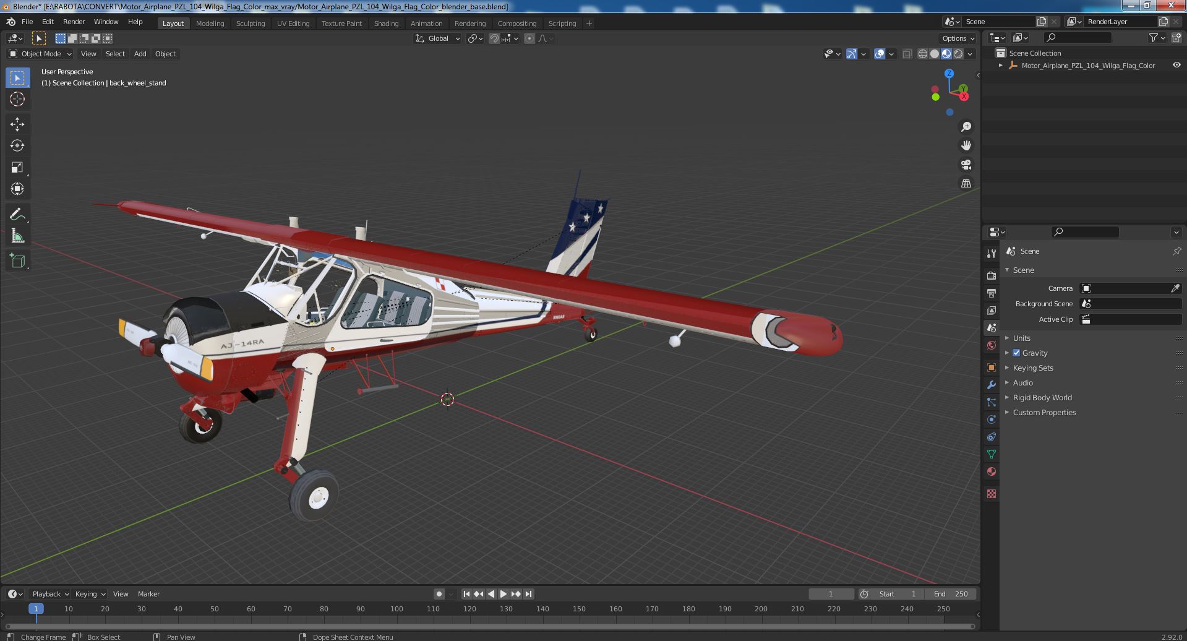The height and width of the screenshot is (641, 1187).
Task: Open the Output properties tab
Action: [992, 293]
